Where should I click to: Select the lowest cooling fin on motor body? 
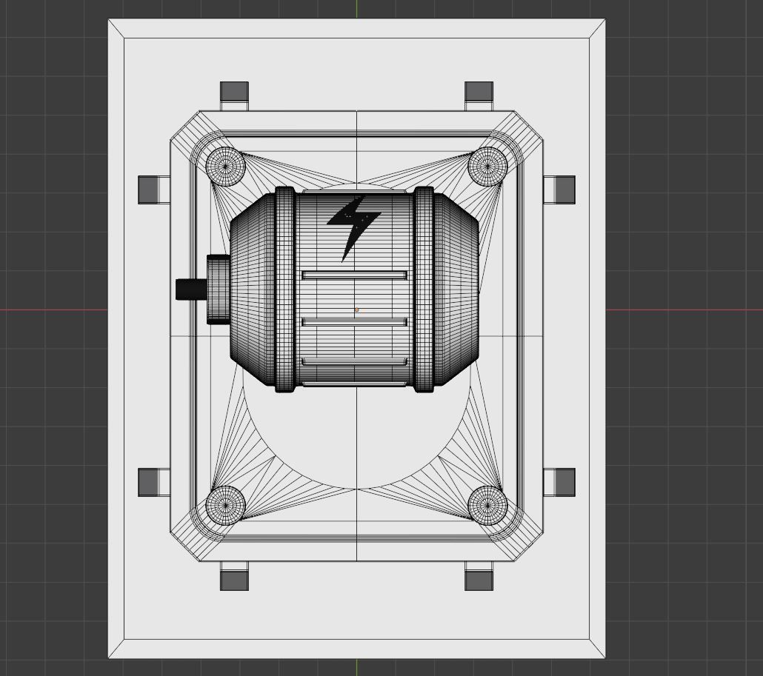[354, 362]
